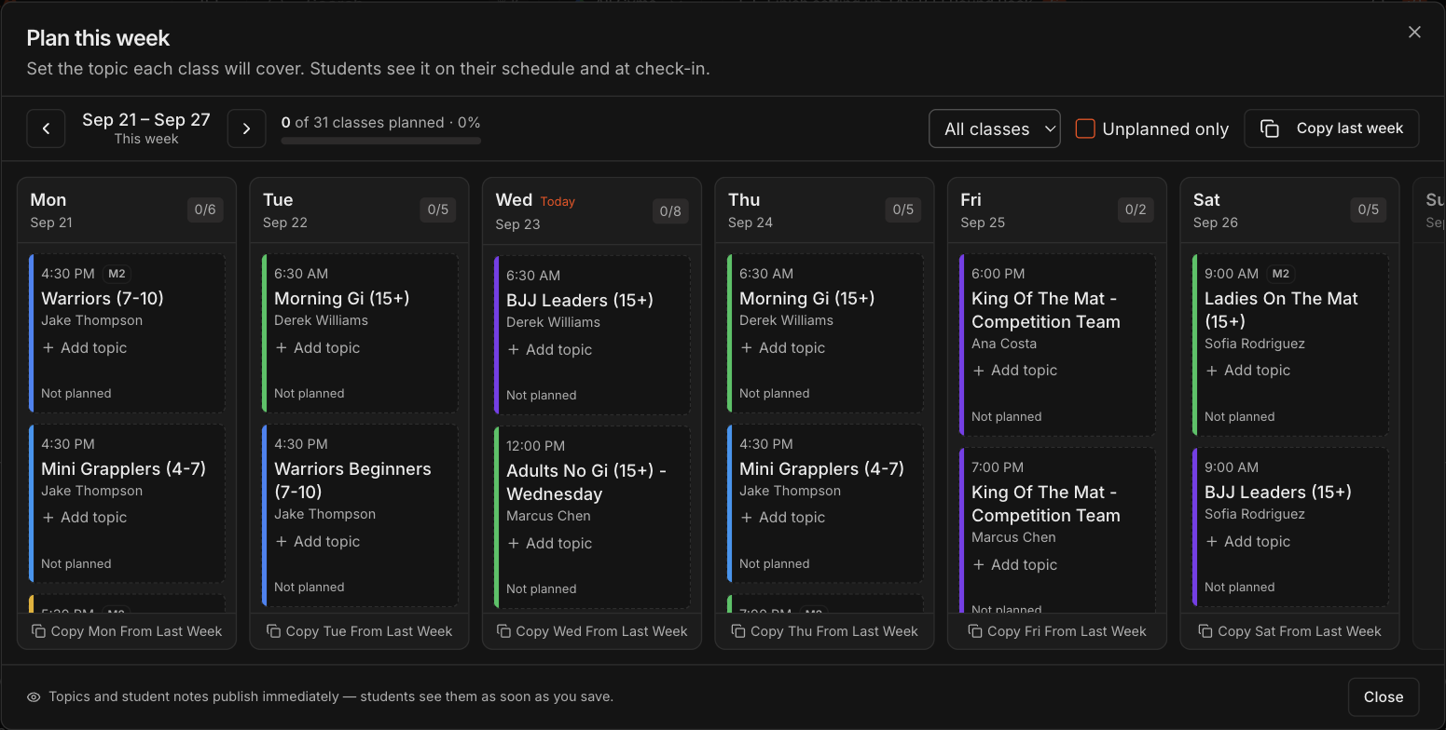Click the Thursday 0/5 count badge
The width and height of the screenshot is (1446, 730).
pos(902,210)
